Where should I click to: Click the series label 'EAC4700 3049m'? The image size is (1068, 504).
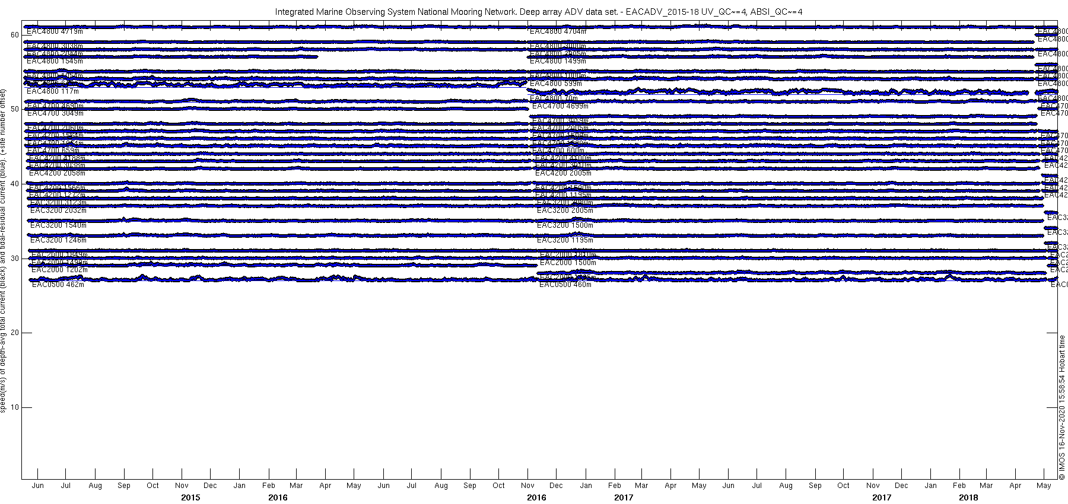coord(56,113)
